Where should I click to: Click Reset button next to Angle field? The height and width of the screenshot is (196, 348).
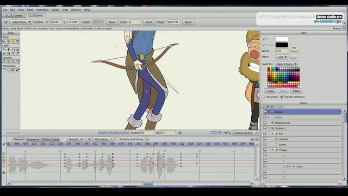(x=188, y=22)
